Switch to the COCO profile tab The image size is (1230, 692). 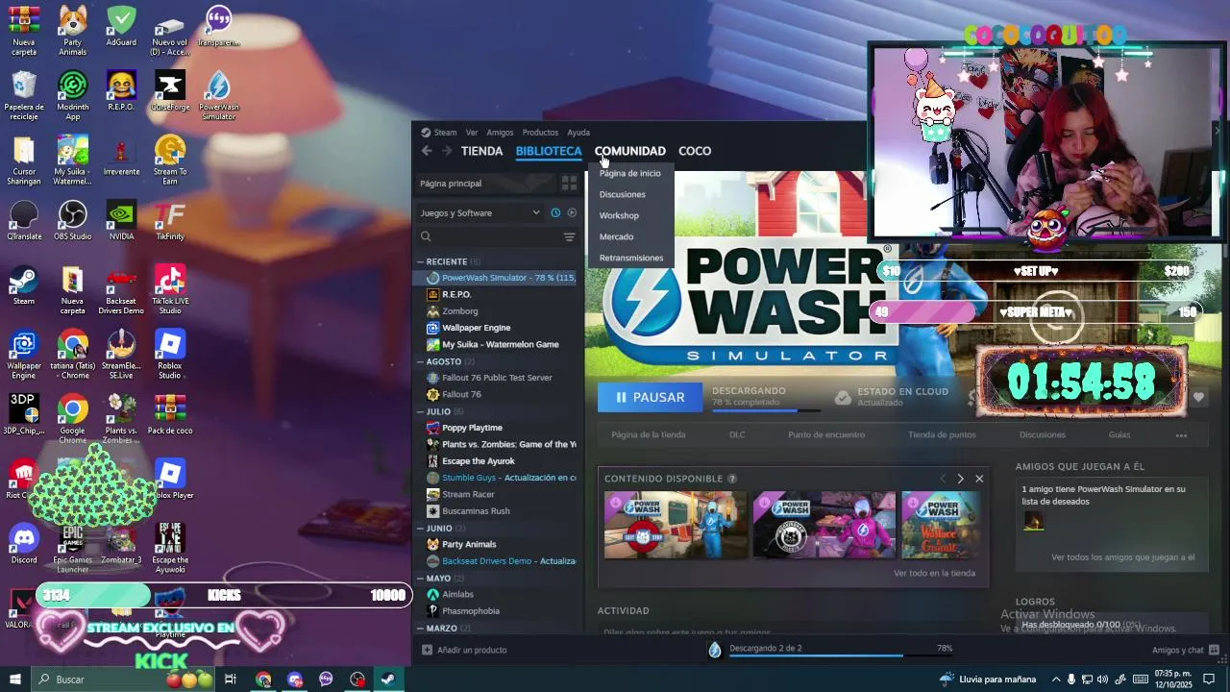click(695, 151)
